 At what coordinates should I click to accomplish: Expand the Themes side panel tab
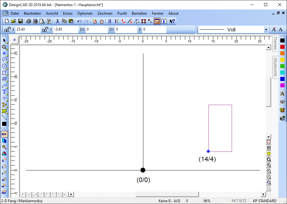click(275, 44)
